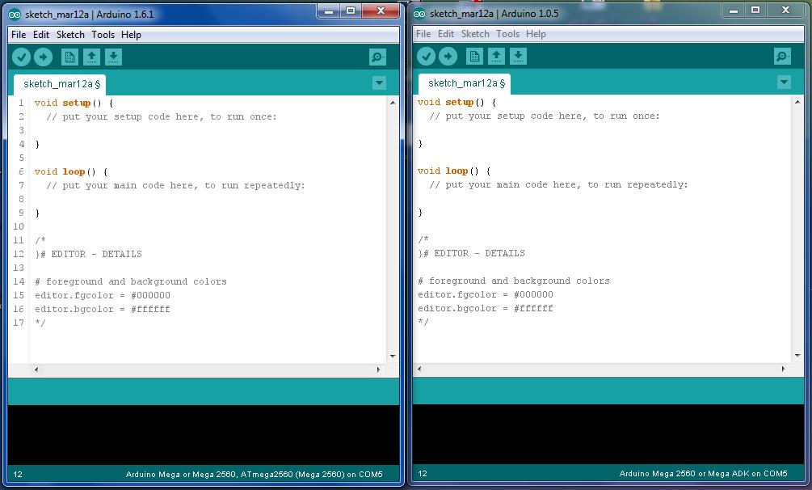Open the Help menu in Arduino 1.6.1
812x490 pixels.
(x=133, y=35)
